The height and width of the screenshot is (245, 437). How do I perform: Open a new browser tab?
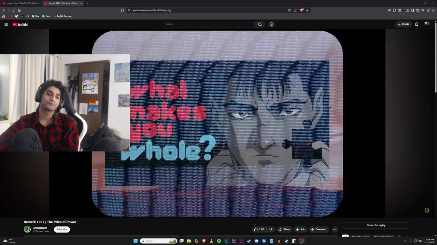coord(87,3)
